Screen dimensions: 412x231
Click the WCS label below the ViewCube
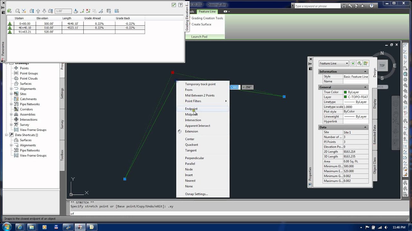(380, 87)
